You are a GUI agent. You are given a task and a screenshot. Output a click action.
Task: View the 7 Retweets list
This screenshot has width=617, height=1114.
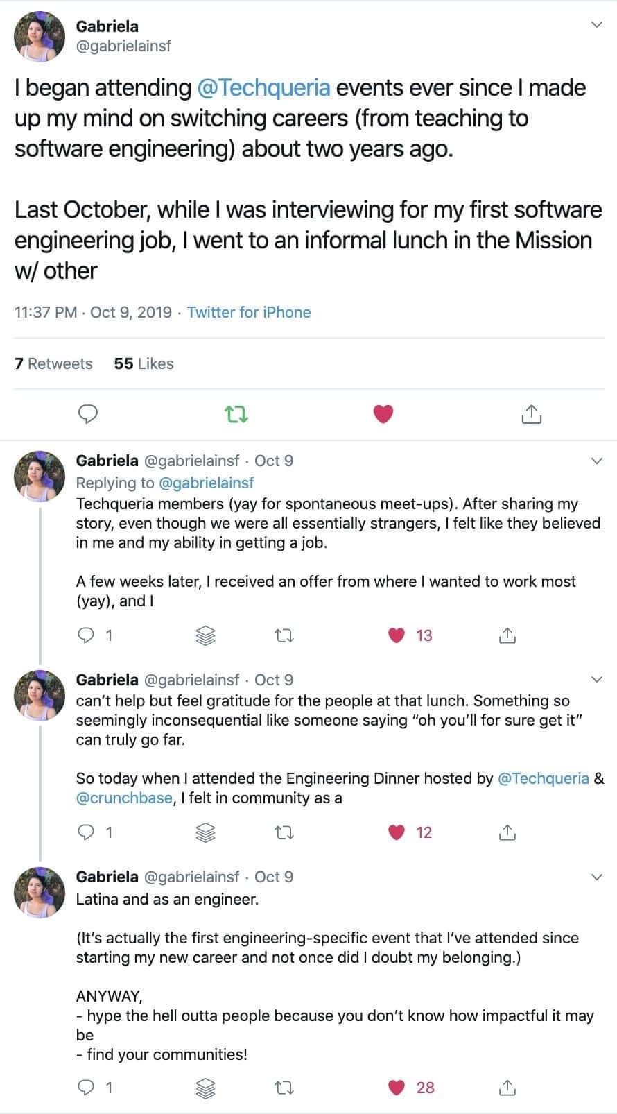[x=53, y=363]
